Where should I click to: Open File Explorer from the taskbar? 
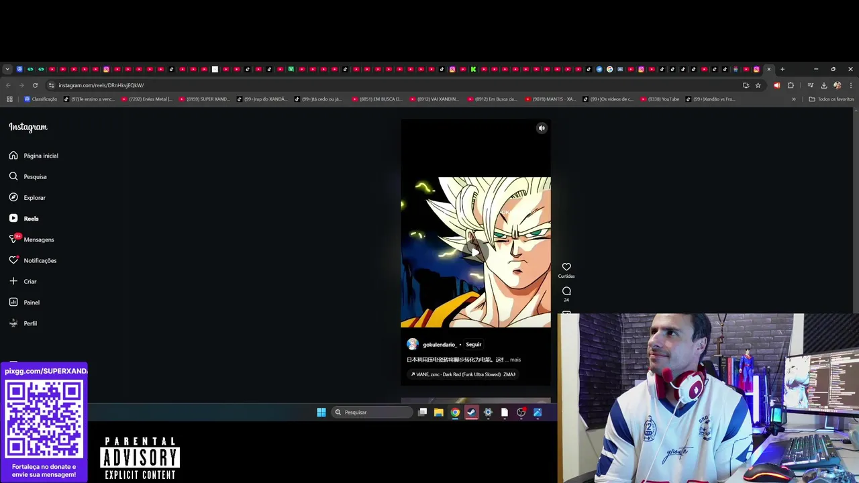coord(439,413)
